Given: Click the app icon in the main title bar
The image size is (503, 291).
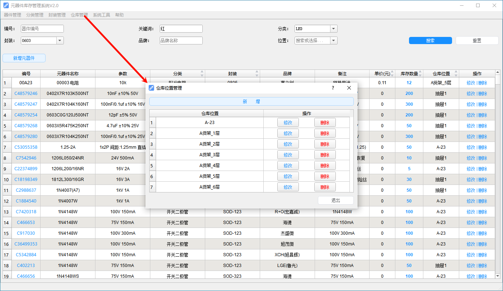Looking at the screenshot, I should 6,6.
